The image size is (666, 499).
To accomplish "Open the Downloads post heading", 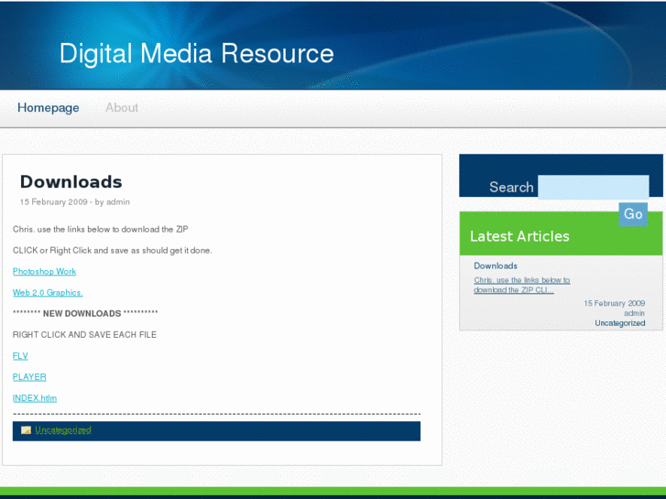I will pyautogui.click(x=71, y=182).
